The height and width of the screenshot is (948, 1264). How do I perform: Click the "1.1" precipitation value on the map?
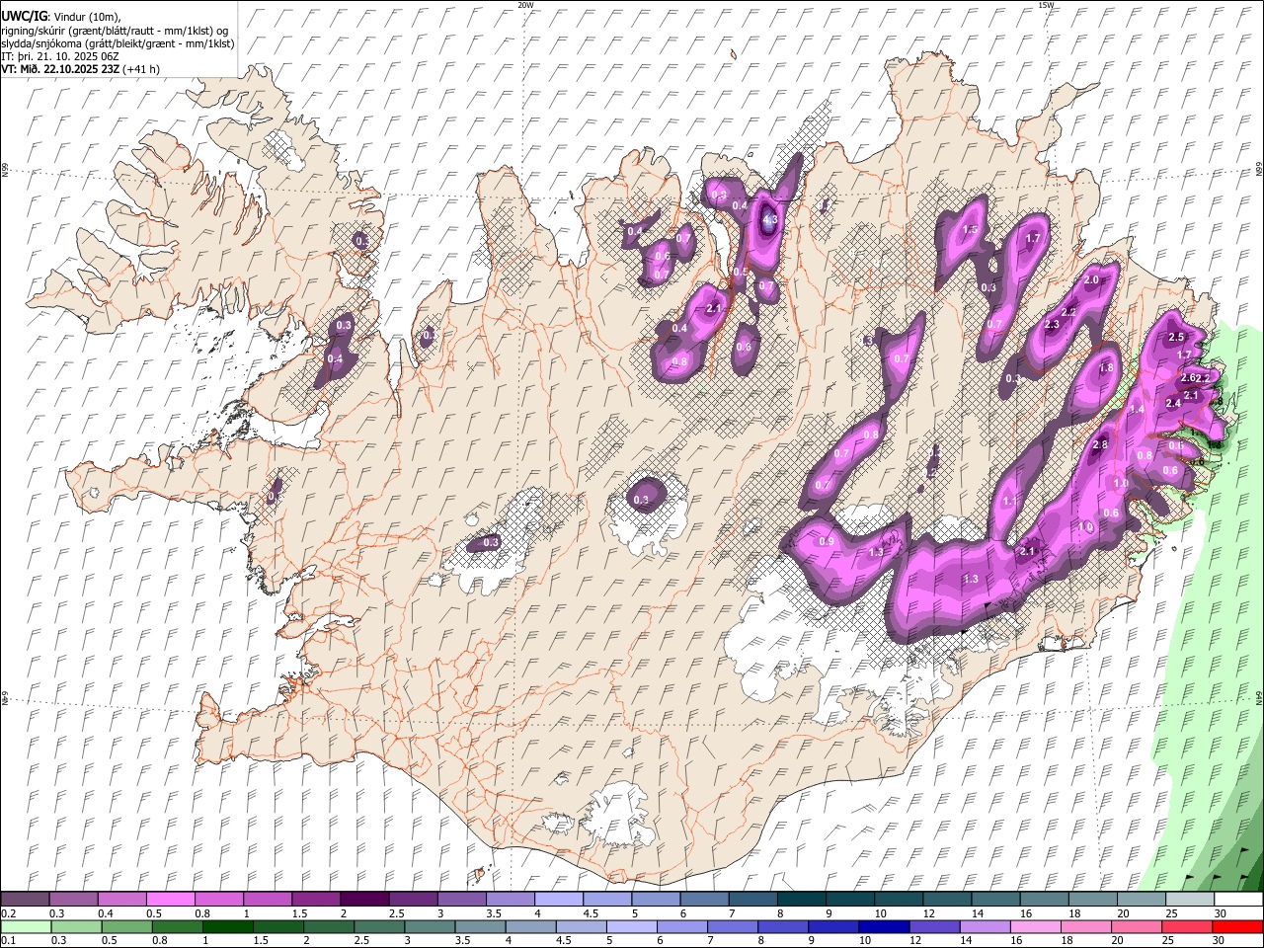(x=1009, y=502)
